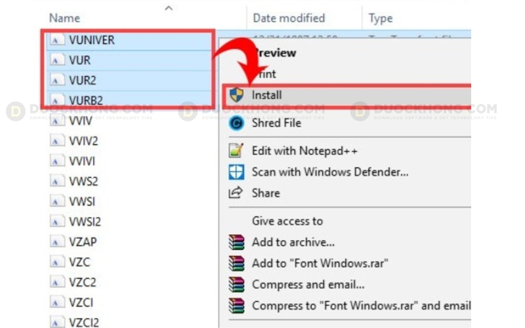Click the Install shield icon

(x=236, y=96)
